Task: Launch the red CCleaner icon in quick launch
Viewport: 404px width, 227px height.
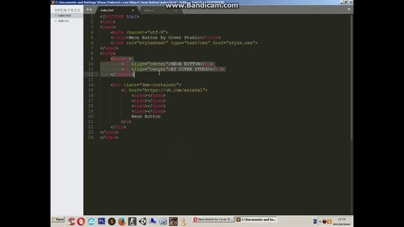Action: click(71, 221)
